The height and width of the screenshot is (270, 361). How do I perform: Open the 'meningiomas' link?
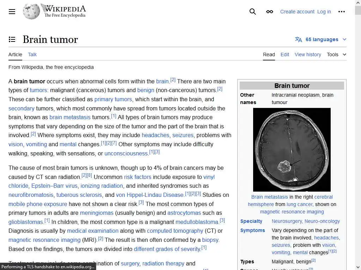click(97, 213)
